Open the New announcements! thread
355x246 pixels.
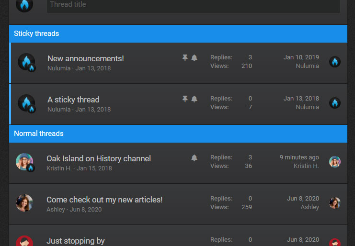85,58
